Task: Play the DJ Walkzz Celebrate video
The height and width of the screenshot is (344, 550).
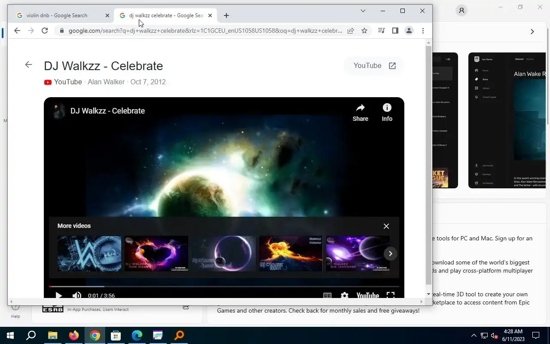Action: tap(59, 295)
